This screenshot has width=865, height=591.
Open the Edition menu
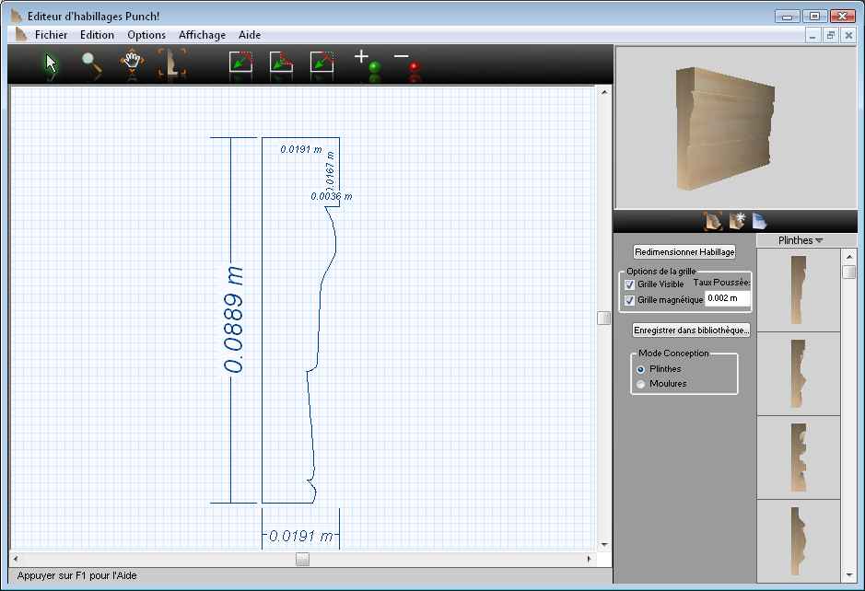pyautogui.click(x=97, y=35)
